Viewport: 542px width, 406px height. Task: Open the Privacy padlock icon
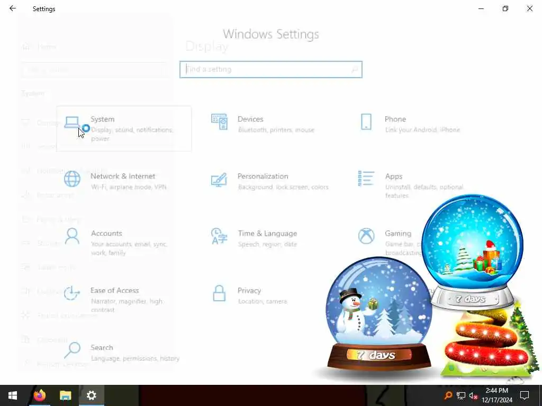[219, 293]
